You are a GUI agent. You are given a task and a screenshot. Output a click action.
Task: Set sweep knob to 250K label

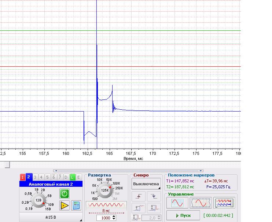[119, 188]
